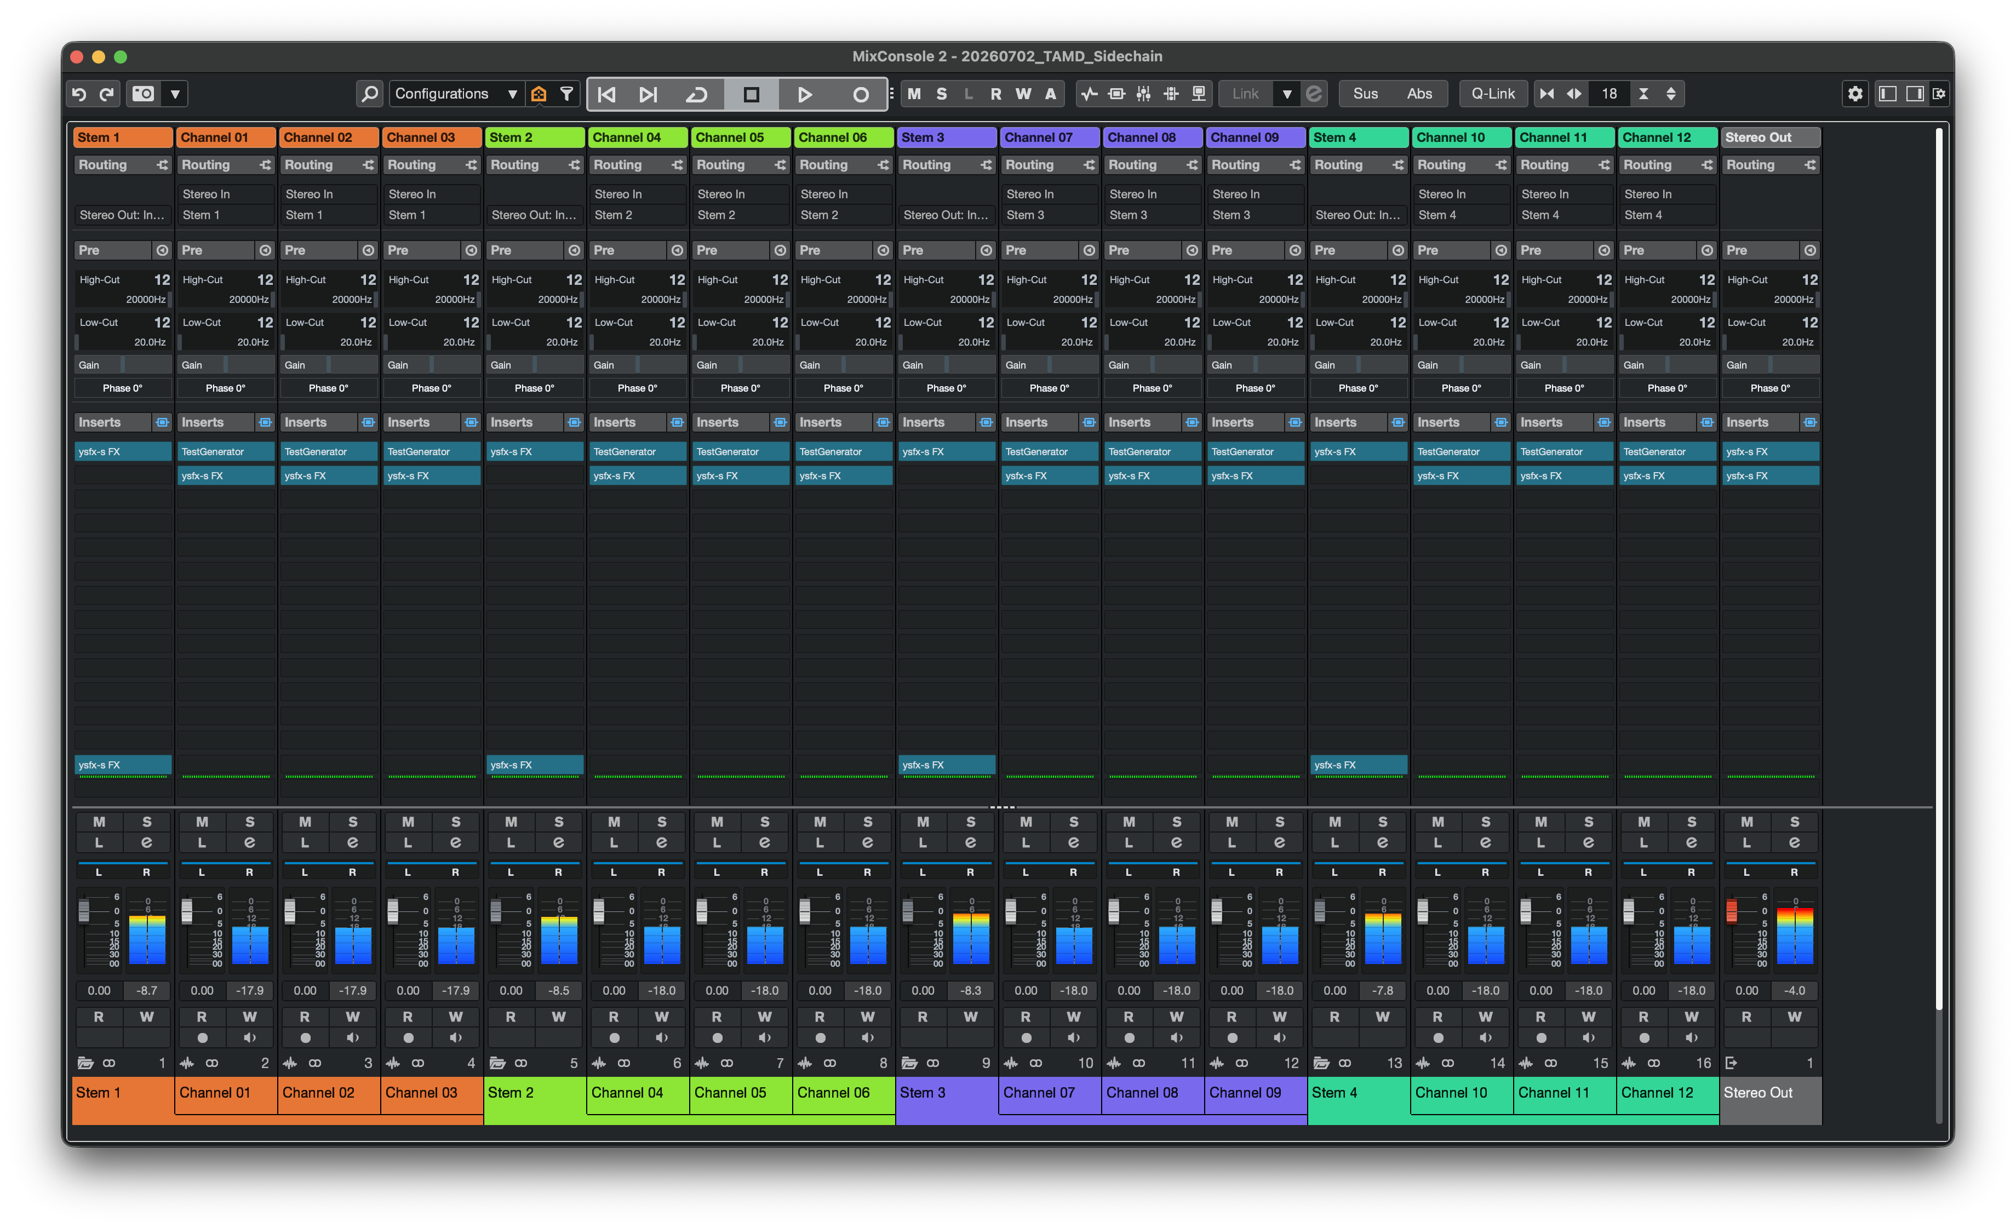Start playback with the Play button
Screen dimensions: 2016x1228
click(805, 95)
